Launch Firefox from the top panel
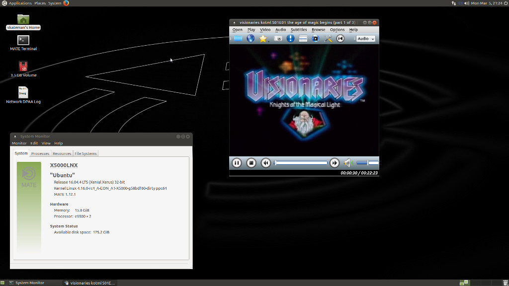The height and width of the screenshot is (286, 509). [x=66, y=3]
